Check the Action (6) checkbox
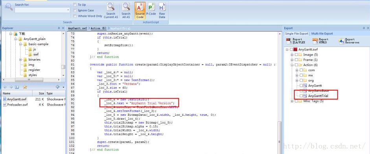 [296, 65]
